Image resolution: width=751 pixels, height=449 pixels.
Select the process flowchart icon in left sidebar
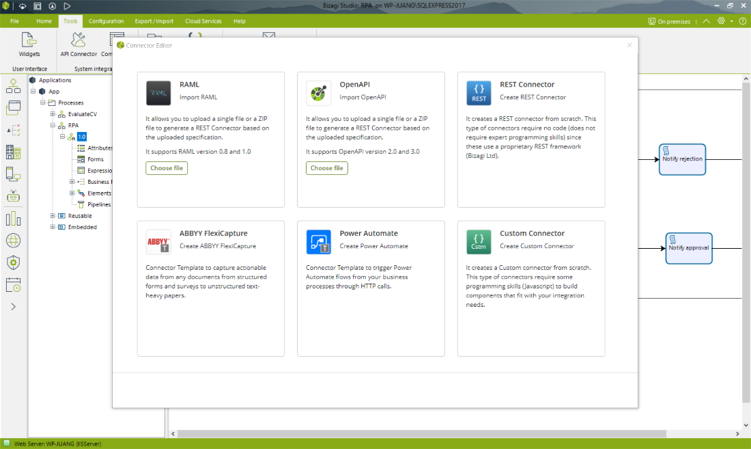pos(14,86)
